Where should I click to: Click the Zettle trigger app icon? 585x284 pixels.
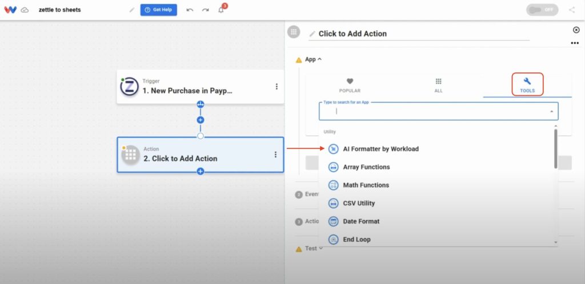pyautogui.click(x=129, y=87)
